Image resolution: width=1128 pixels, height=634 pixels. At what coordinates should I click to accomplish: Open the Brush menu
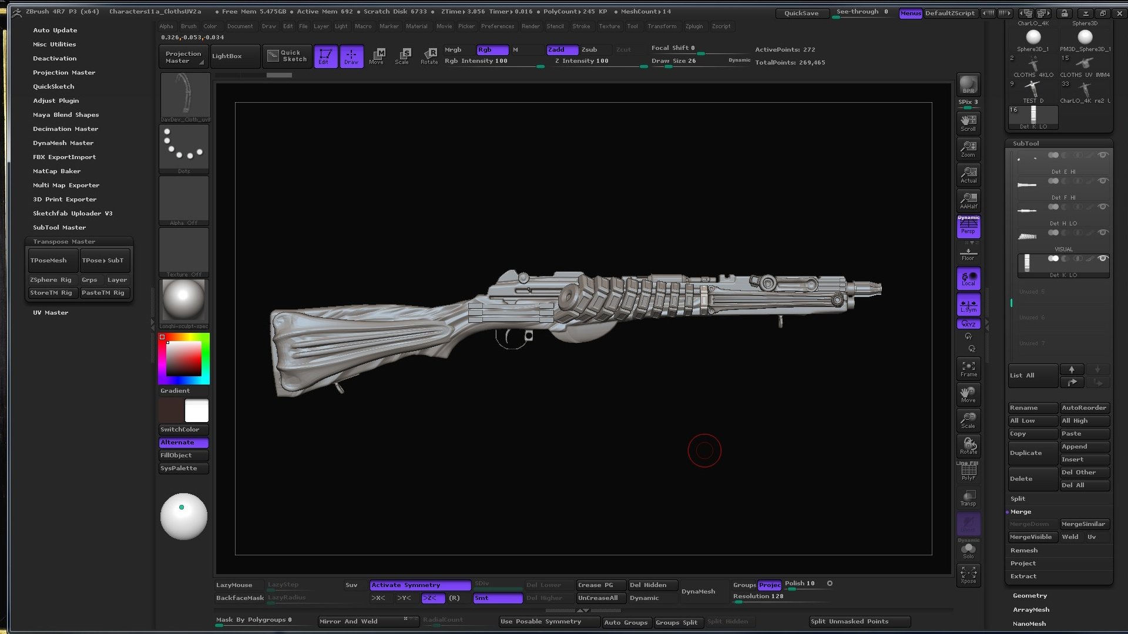click(x=189, y=26)
